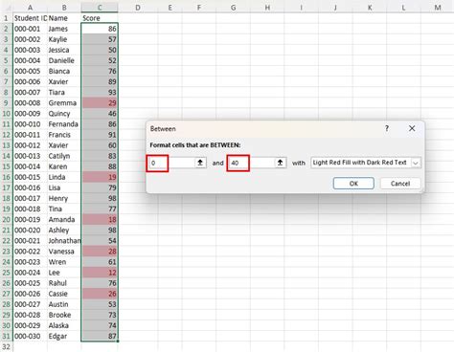Click the Score header cell
454x352 pixels.
[100, 18]
